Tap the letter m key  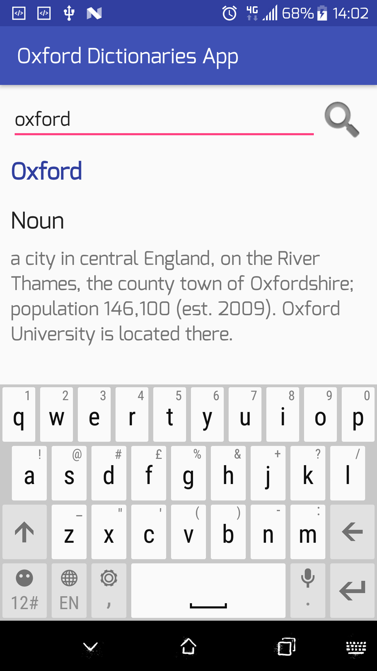pos(308,532)
